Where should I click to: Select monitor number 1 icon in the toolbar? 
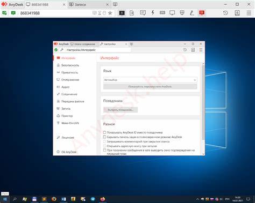(x=122, y=13)
